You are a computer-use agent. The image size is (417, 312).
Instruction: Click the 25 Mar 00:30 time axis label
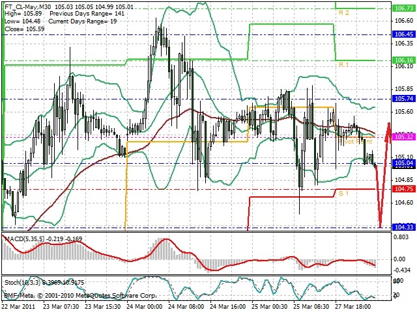[269, 306]
